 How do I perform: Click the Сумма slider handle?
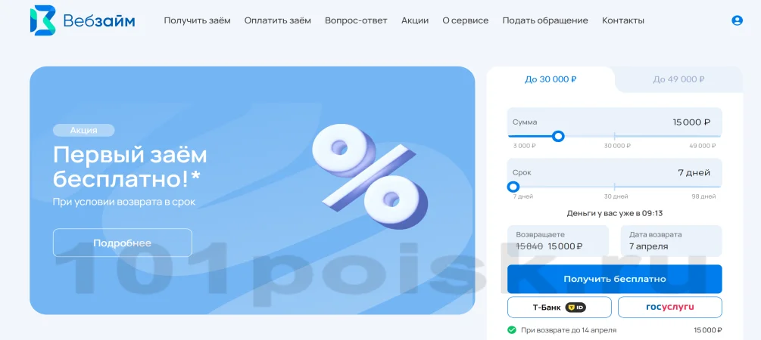pyautogui.click(x=558, y=136)
